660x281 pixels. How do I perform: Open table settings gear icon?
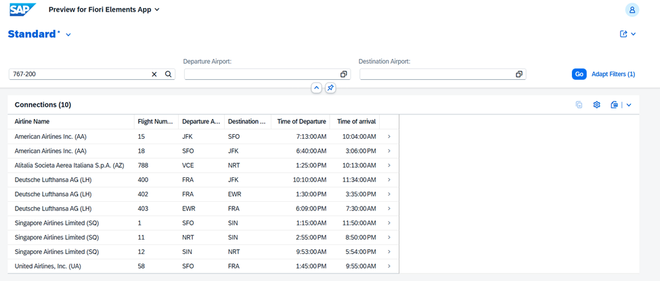[x=596, y=105]
